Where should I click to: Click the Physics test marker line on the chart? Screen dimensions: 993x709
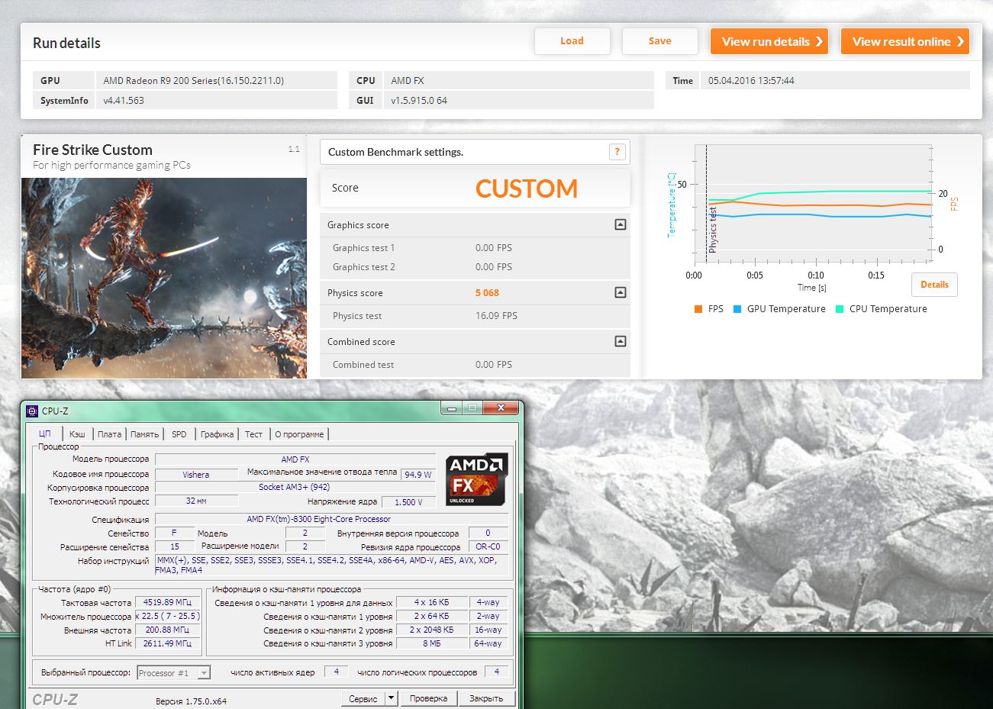[x=706, y=203]
